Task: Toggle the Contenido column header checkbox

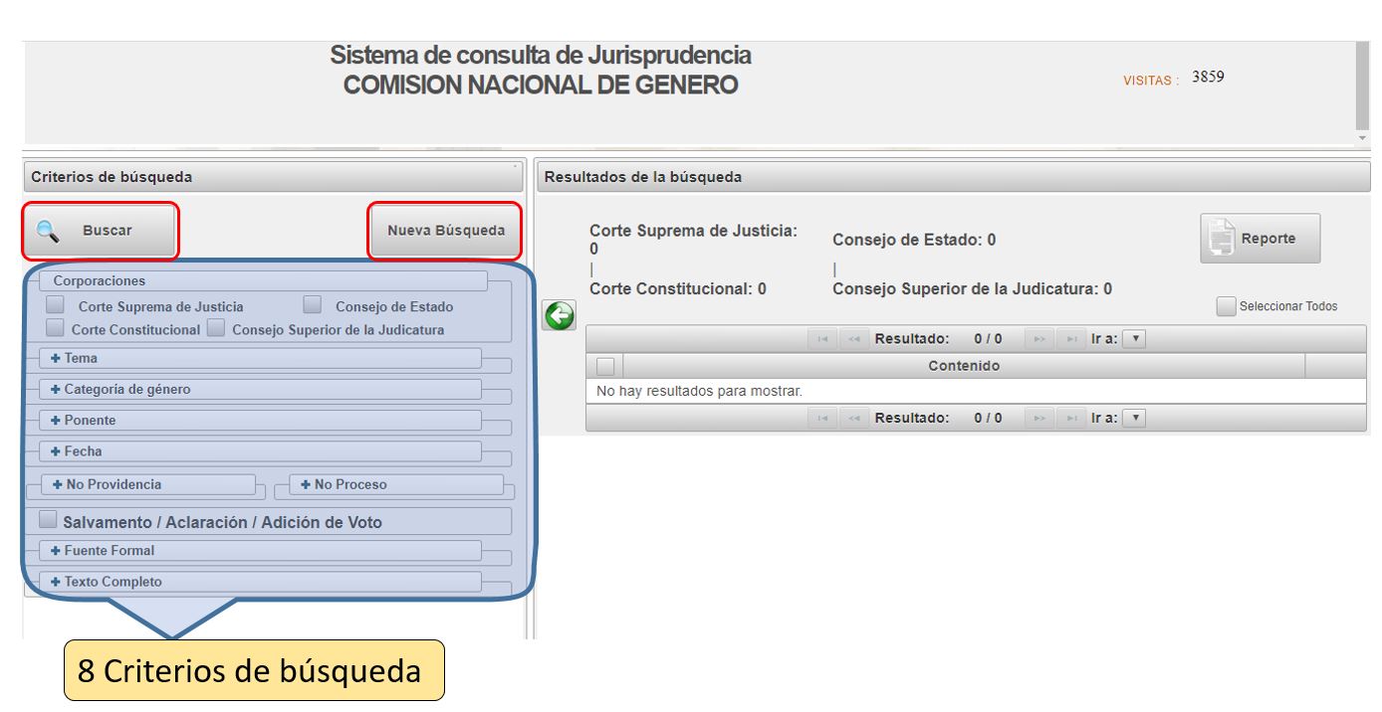Action: click(604, 366)
